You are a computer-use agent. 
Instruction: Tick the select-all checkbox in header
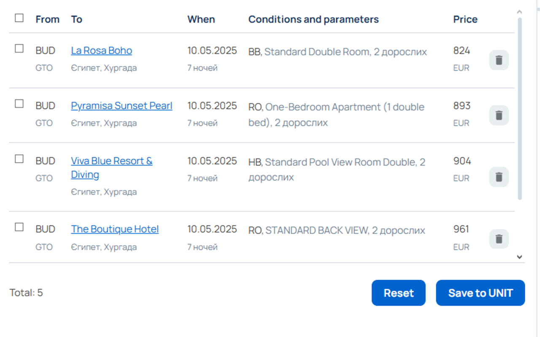[x=19, y=18]
